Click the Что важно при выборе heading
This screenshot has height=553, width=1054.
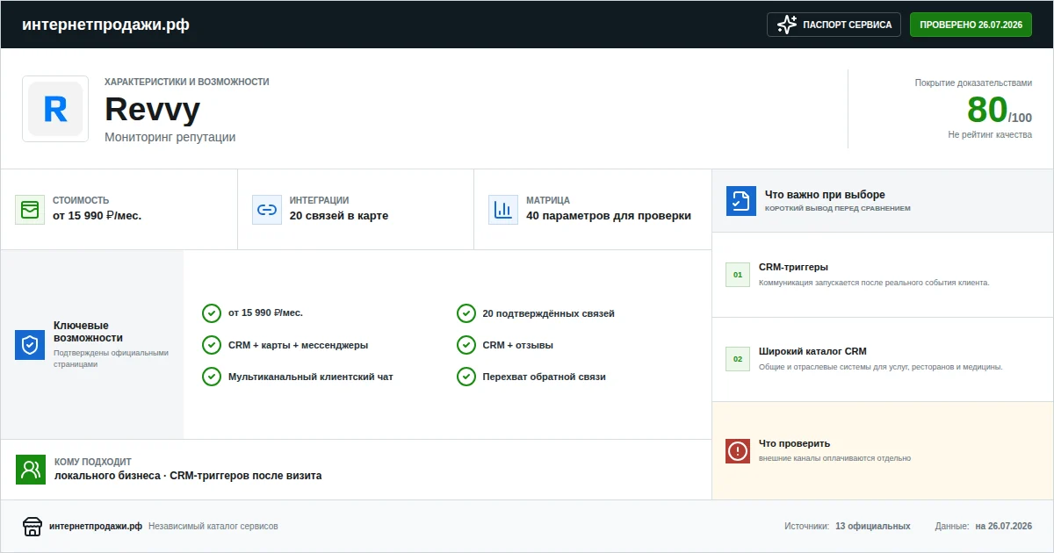[x=825, y=195]
